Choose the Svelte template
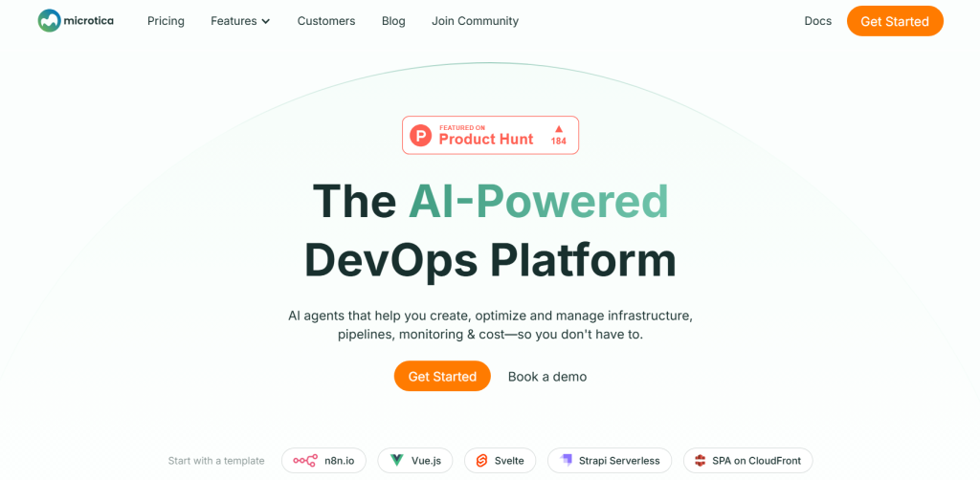Screen dimensions: 980x480 tap(500, 461)
